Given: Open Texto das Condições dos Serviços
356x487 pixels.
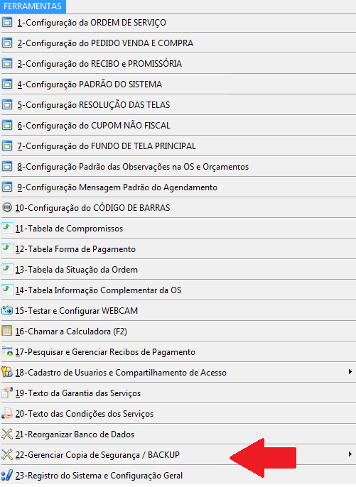Looking at the screenshot, I should tap(178, 413).
